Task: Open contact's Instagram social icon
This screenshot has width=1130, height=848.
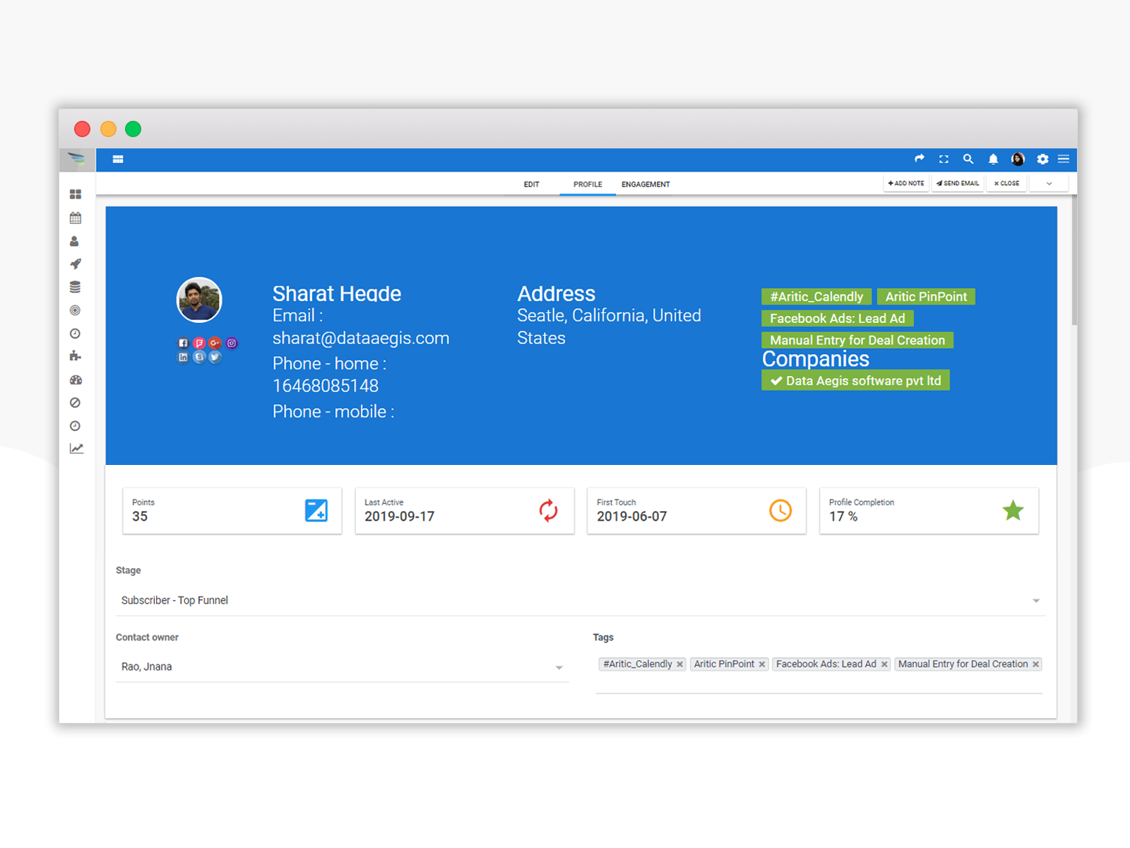Action: [x=232, y=343]
